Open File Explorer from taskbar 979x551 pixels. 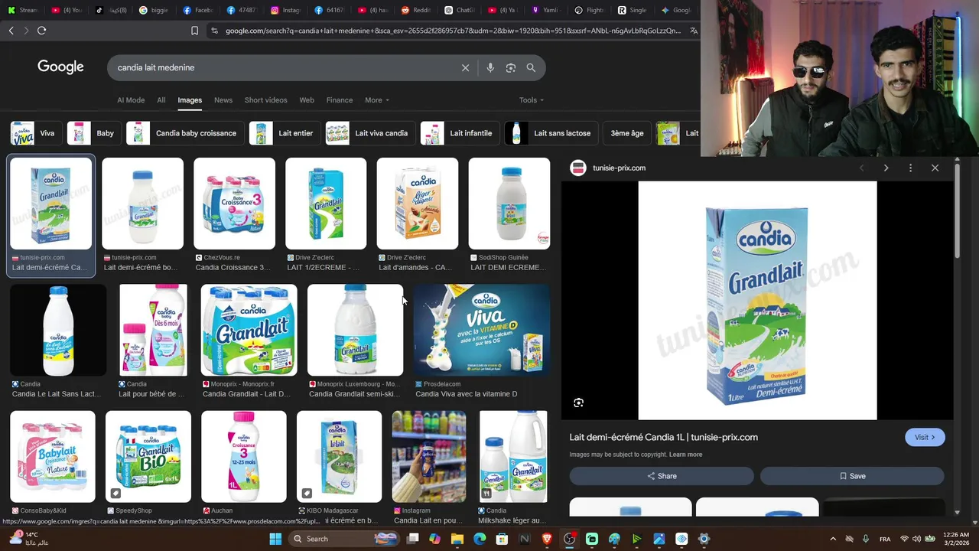(457, 539)
